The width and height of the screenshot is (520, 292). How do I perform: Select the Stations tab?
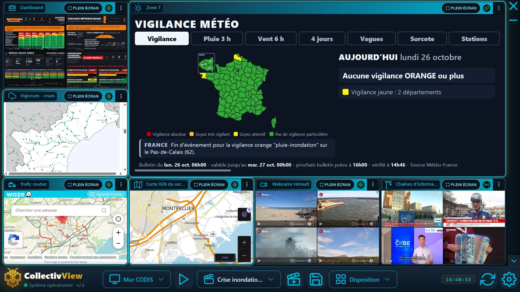pyautogui.click(x=474, y=39)
